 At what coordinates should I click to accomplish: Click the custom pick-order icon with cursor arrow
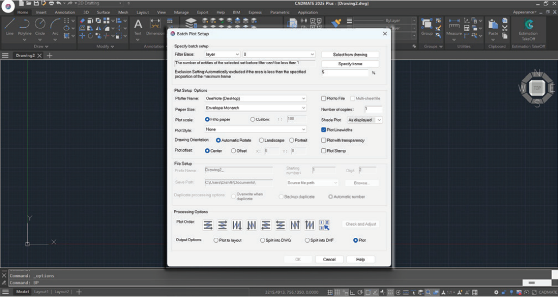point(324,225)
